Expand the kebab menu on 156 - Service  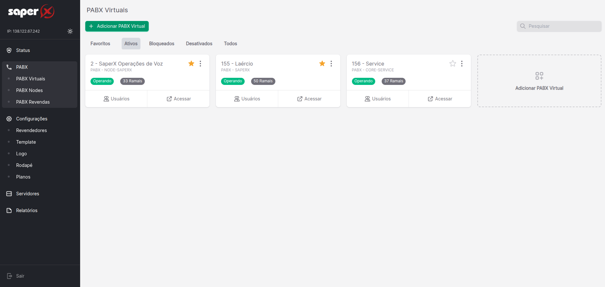click(462, 64)
